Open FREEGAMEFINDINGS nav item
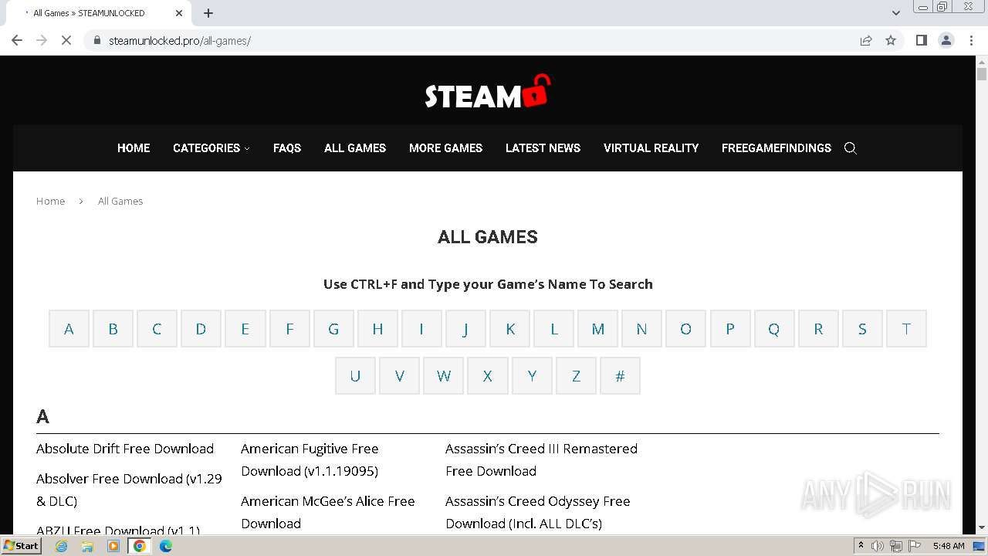The width and height of the screenshot is (988, 556). (x=776, y=148)
